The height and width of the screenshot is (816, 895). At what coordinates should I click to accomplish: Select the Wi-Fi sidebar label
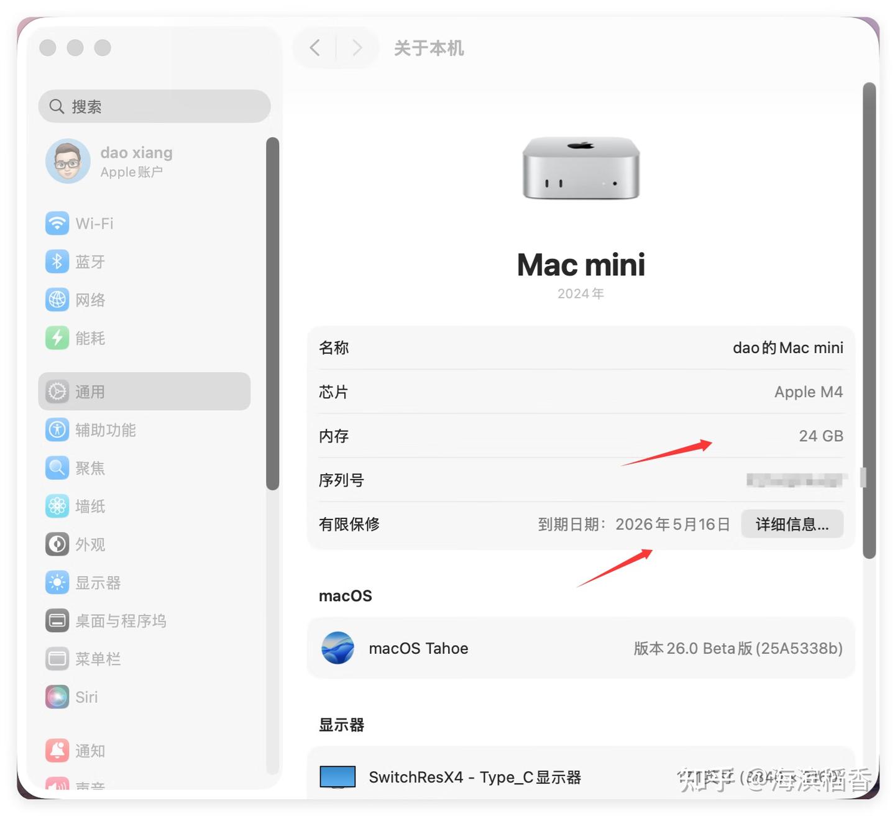pyautogui.click(x=94, y=224)
